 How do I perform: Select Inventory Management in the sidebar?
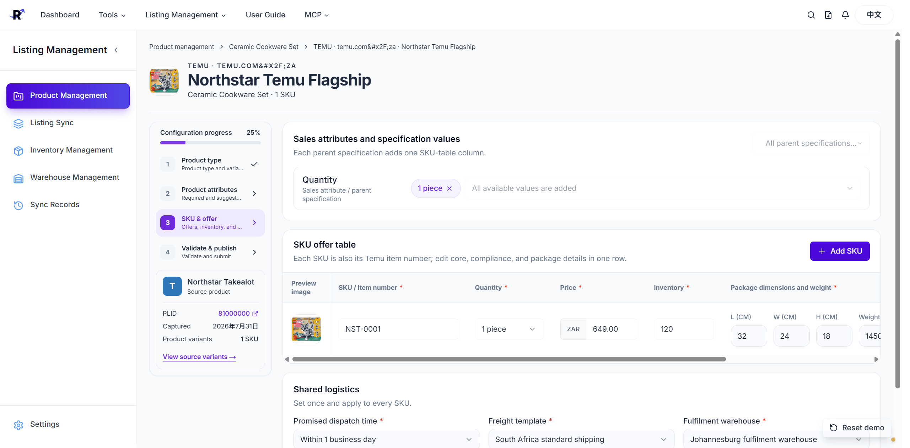pos(68,150)
